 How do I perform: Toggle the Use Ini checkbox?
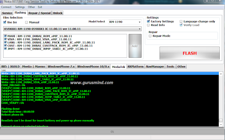[5, 22]
